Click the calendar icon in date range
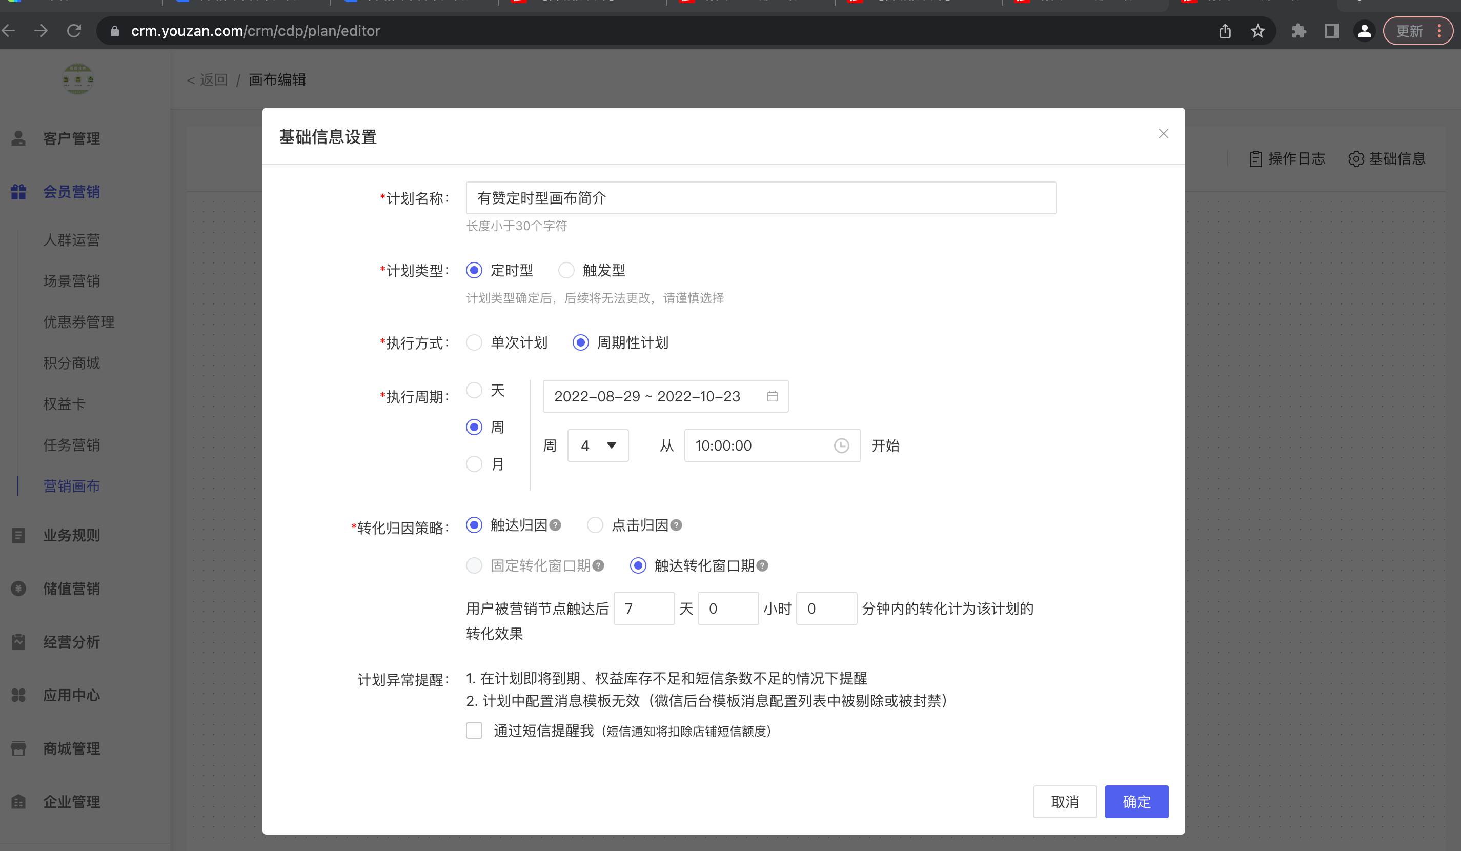1461x851 pixels. click(x=772, y=396)
